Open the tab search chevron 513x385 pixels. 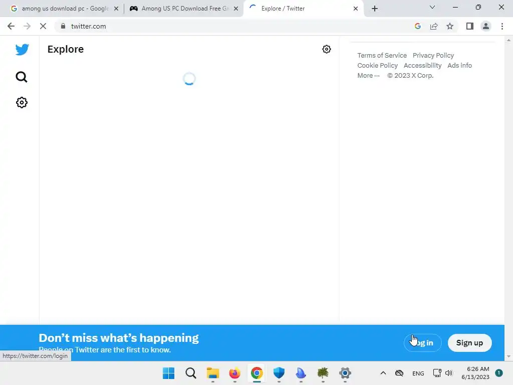(x=432, y=7)
